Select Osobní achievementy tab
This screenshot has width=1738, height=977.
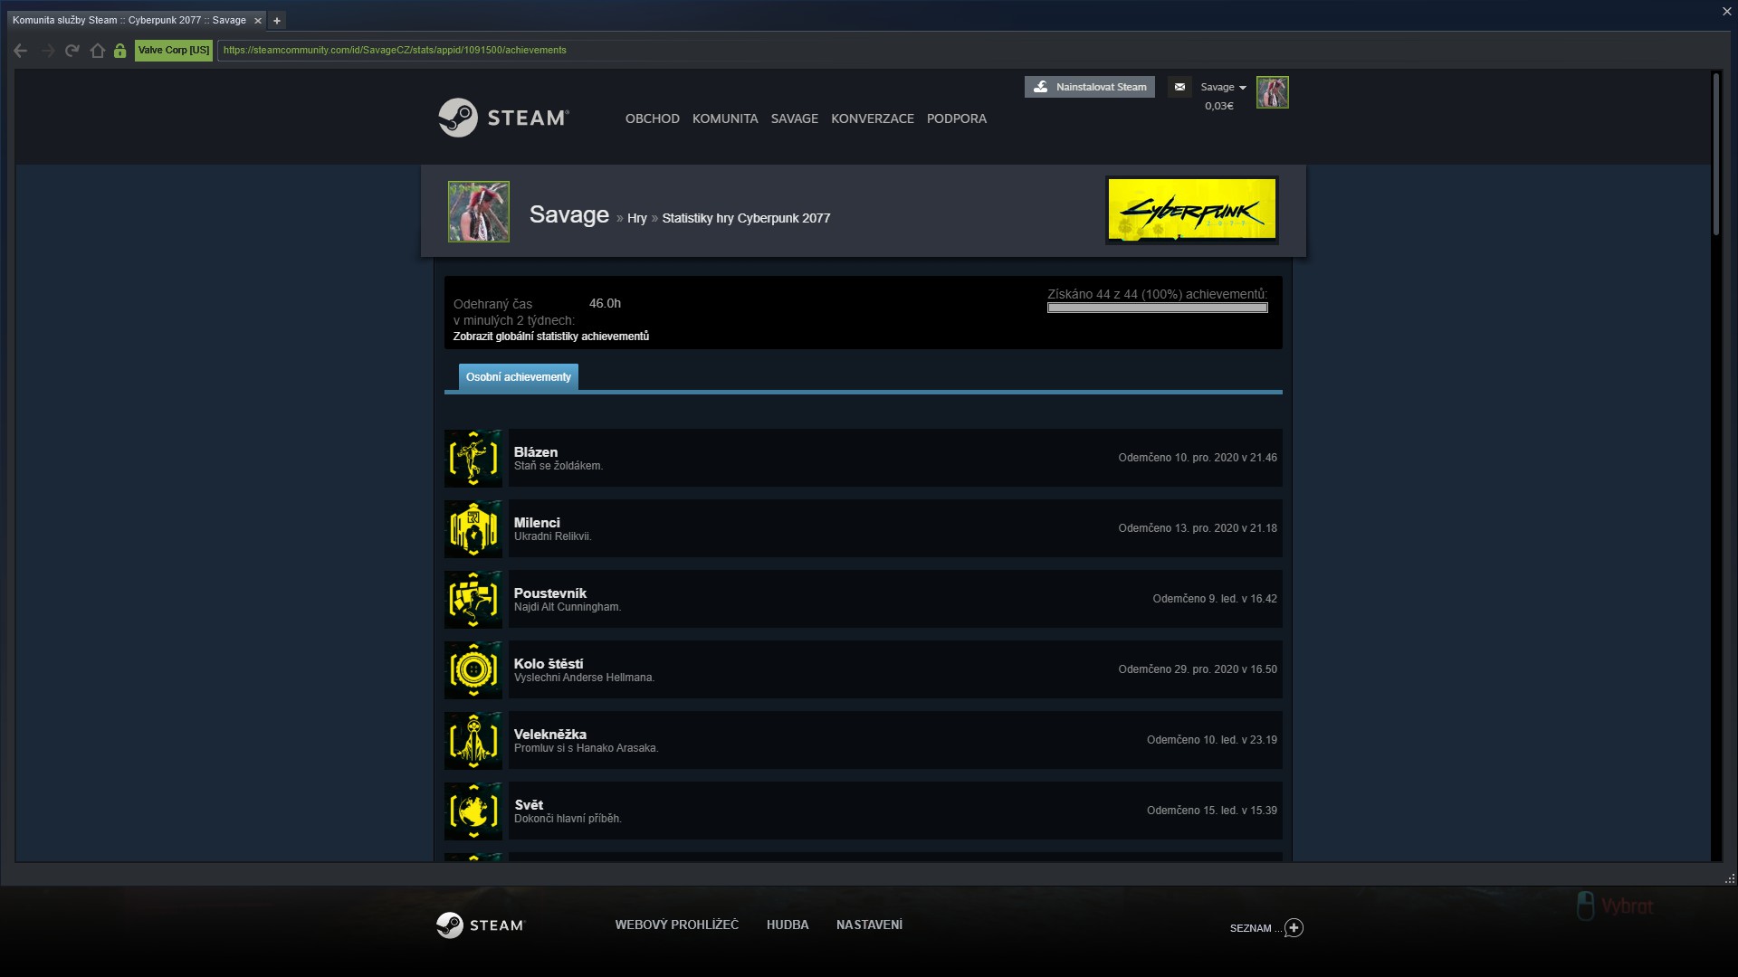click(x=518, y=377)
